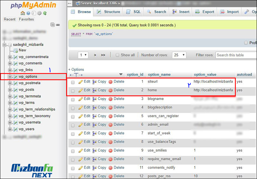
Task: Click New table icon under sadeghii_mizbanfa
Action: (15, 51)
